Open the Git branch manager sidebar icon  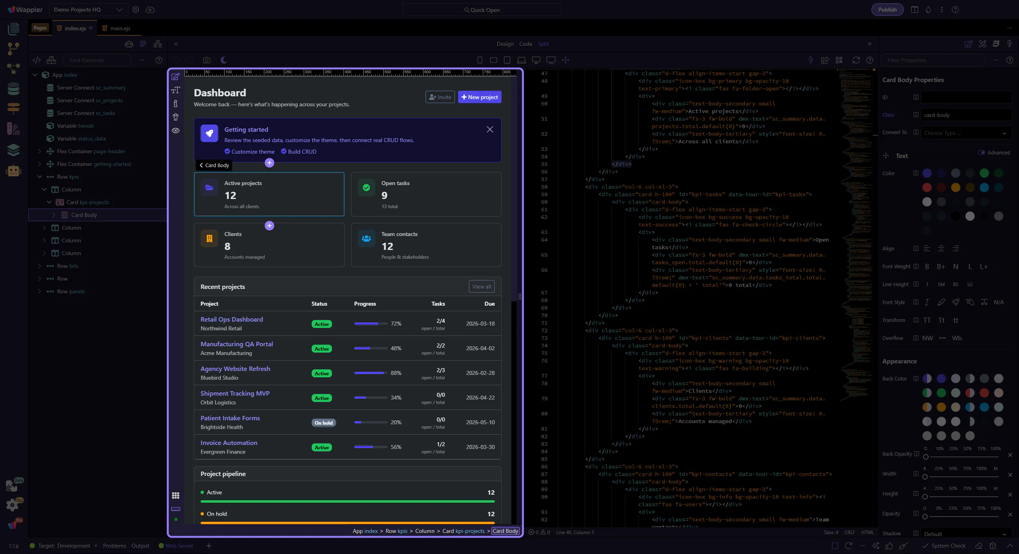(13, 49)
